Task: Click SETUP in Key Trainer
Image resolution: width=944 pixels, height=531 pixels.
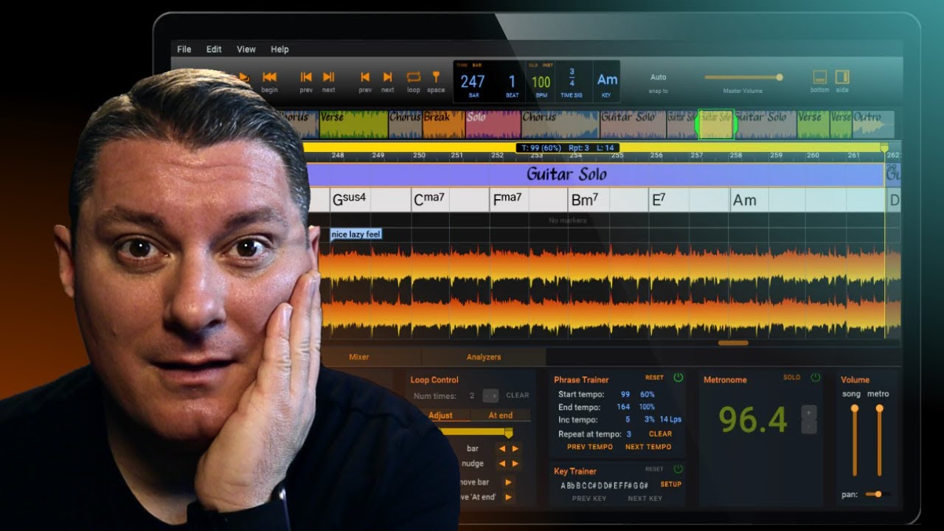Action: 671,485
